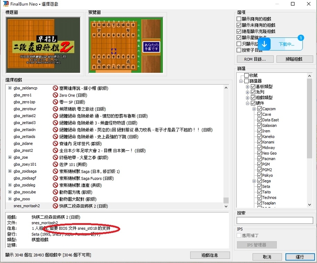Toggle the Toaplan hardware checkbox
This screenshot has width=317, height=263.
click(260, 203)
